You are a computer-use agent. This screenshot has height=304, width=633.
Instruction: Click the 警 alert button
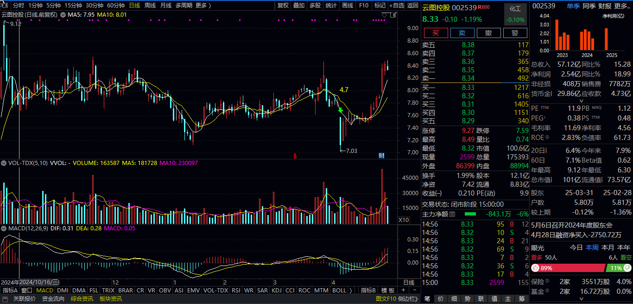[515, 33]
